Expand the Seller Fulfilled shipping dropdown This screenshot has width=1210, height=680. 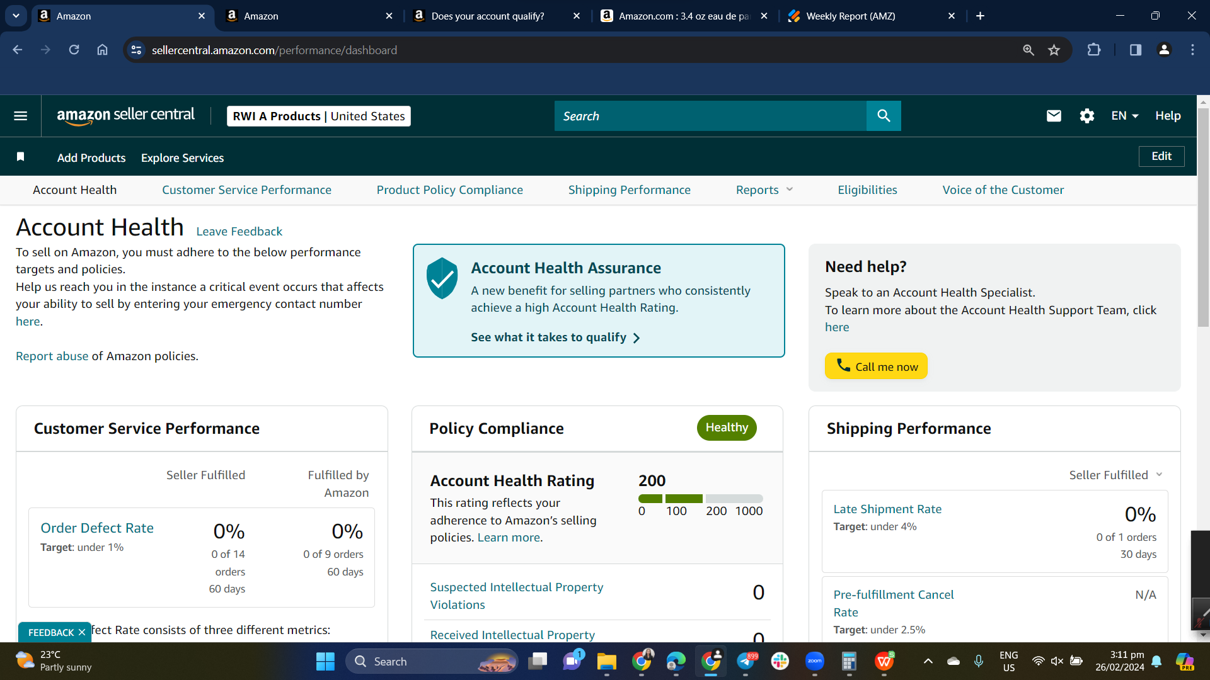[1115, 475]
